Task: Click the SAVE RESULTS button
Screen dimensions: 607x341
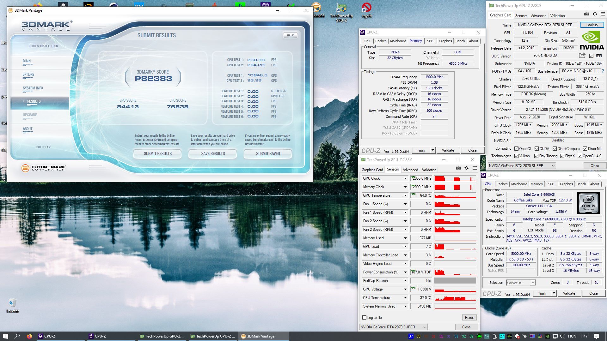Action: (213, 154)
